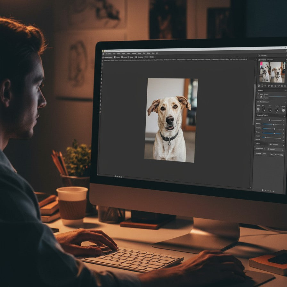The height and width of the screenshot is (287, 287).
Task: Click the first status bar icon at canvas bottom
Action: click(115, 176)
